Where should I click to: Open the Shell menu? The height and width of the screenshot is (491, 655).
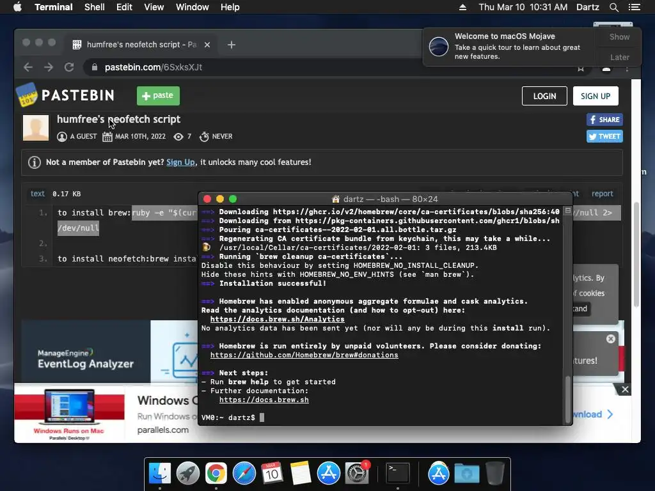95,7
